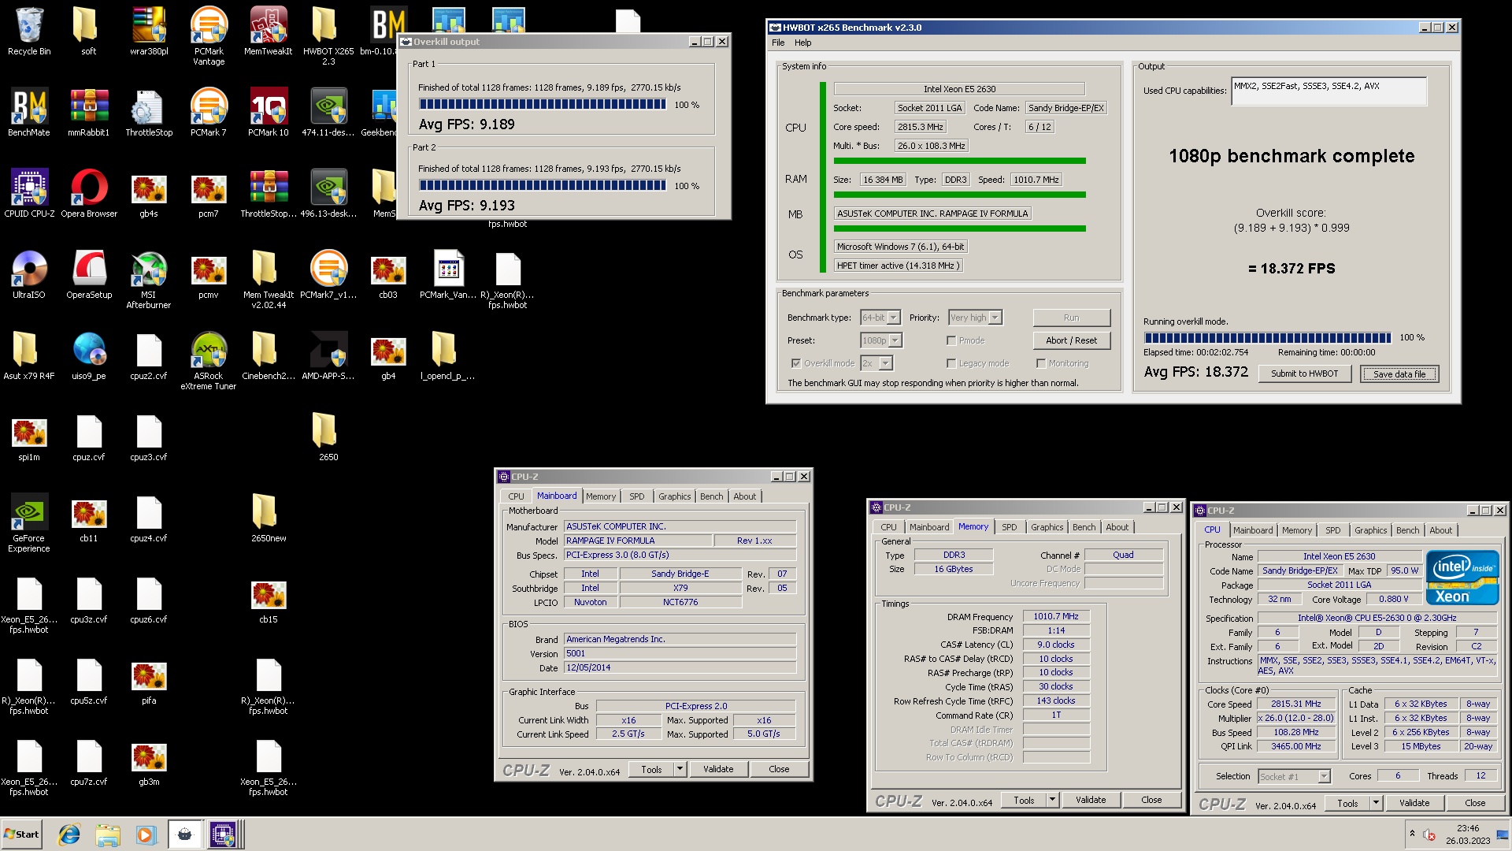Viewport: 1512px width, 851px height.
Task: Click Validate in CPU-Z Mainboard window
Action: pos(717,769)
